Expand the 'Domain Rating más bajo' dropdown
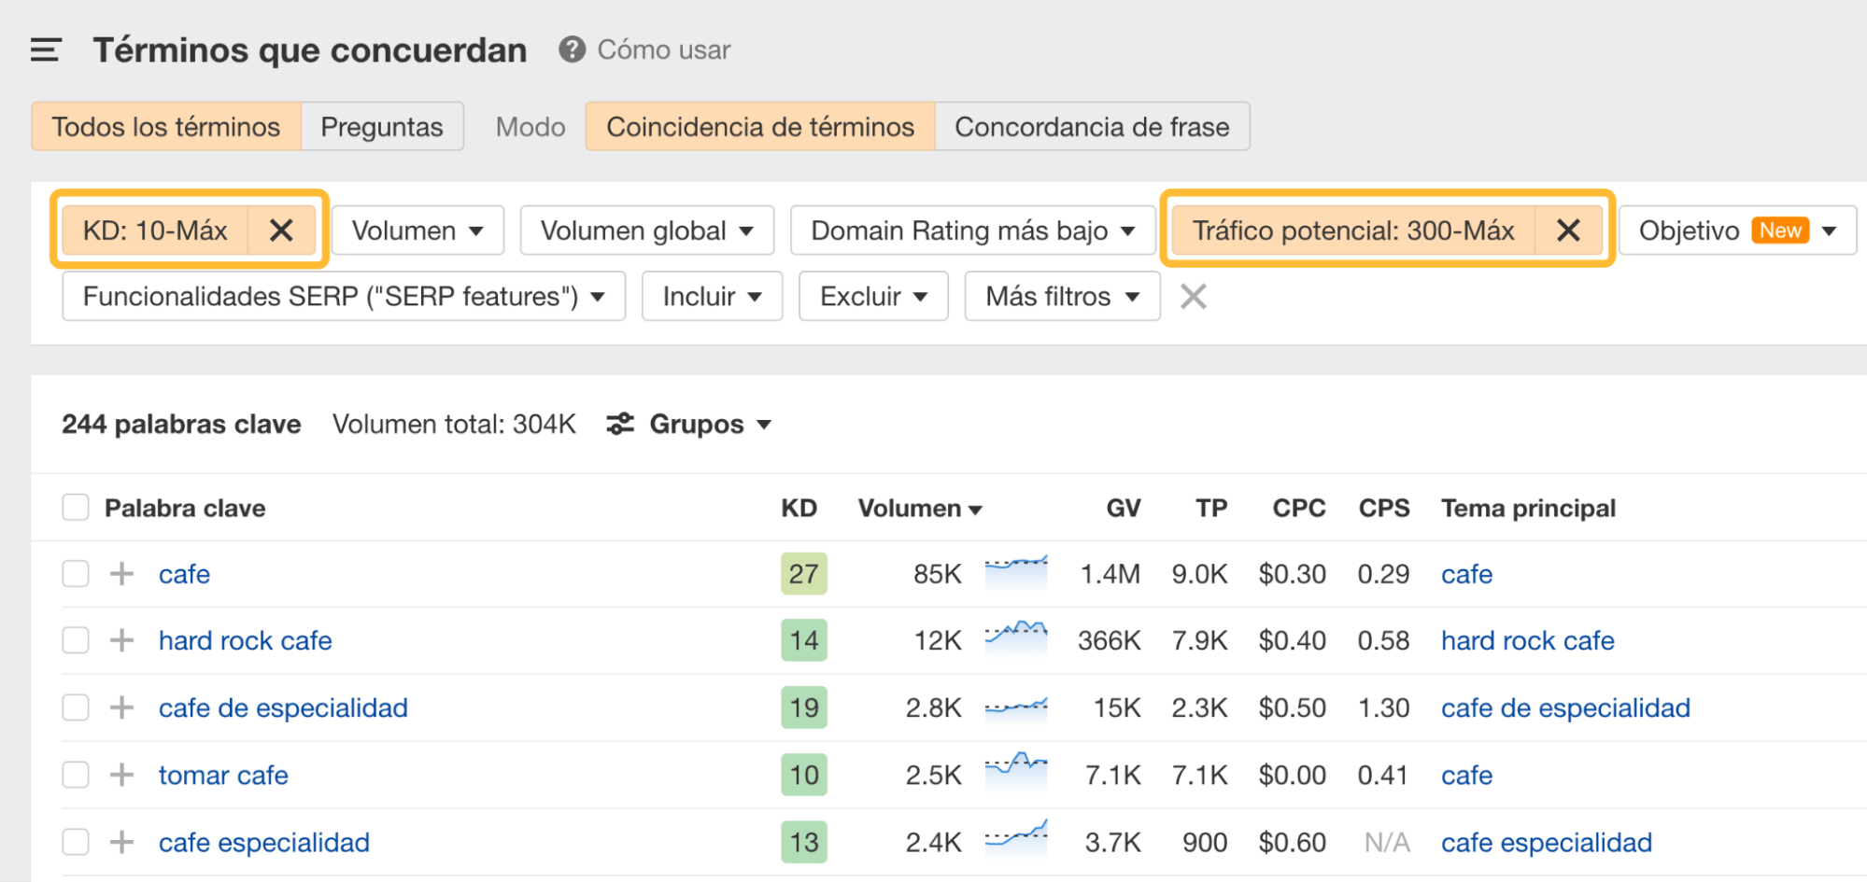The height and width of the screenshot is (882, 1867). point(971,230)
